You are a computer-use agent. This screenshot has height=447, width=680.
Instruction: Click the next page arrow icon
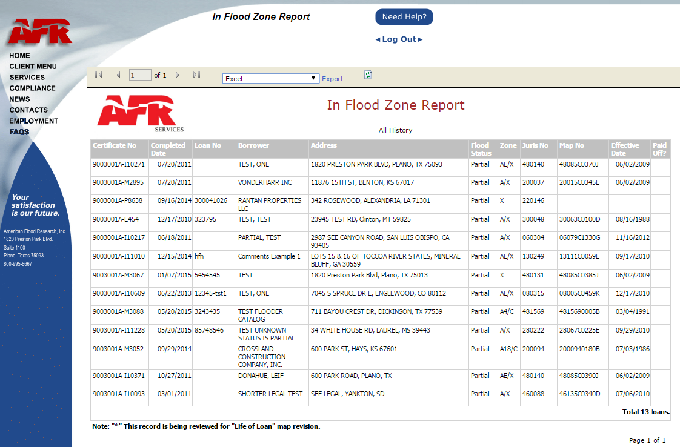[x=178, y=74]
